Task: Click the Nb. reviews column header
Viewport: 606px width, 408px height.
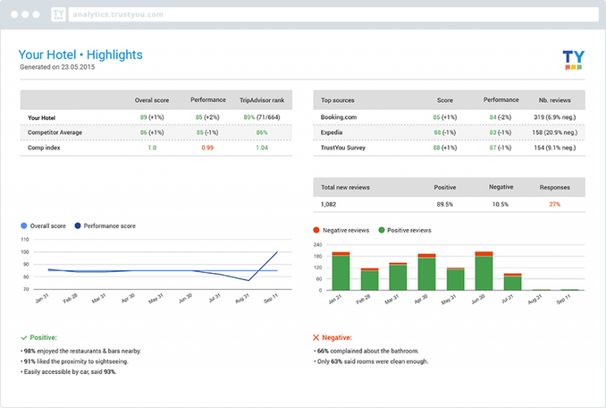Action: tap(554, 101)
